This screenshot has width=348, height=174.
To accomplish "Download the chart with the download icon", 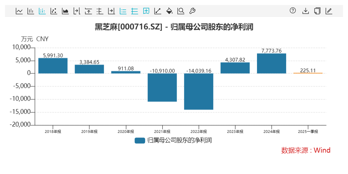I will [306, 11].
